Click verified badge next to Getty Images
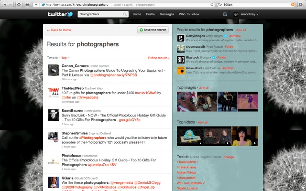Screen dimensions: 306x191 (x=225, y=36)
